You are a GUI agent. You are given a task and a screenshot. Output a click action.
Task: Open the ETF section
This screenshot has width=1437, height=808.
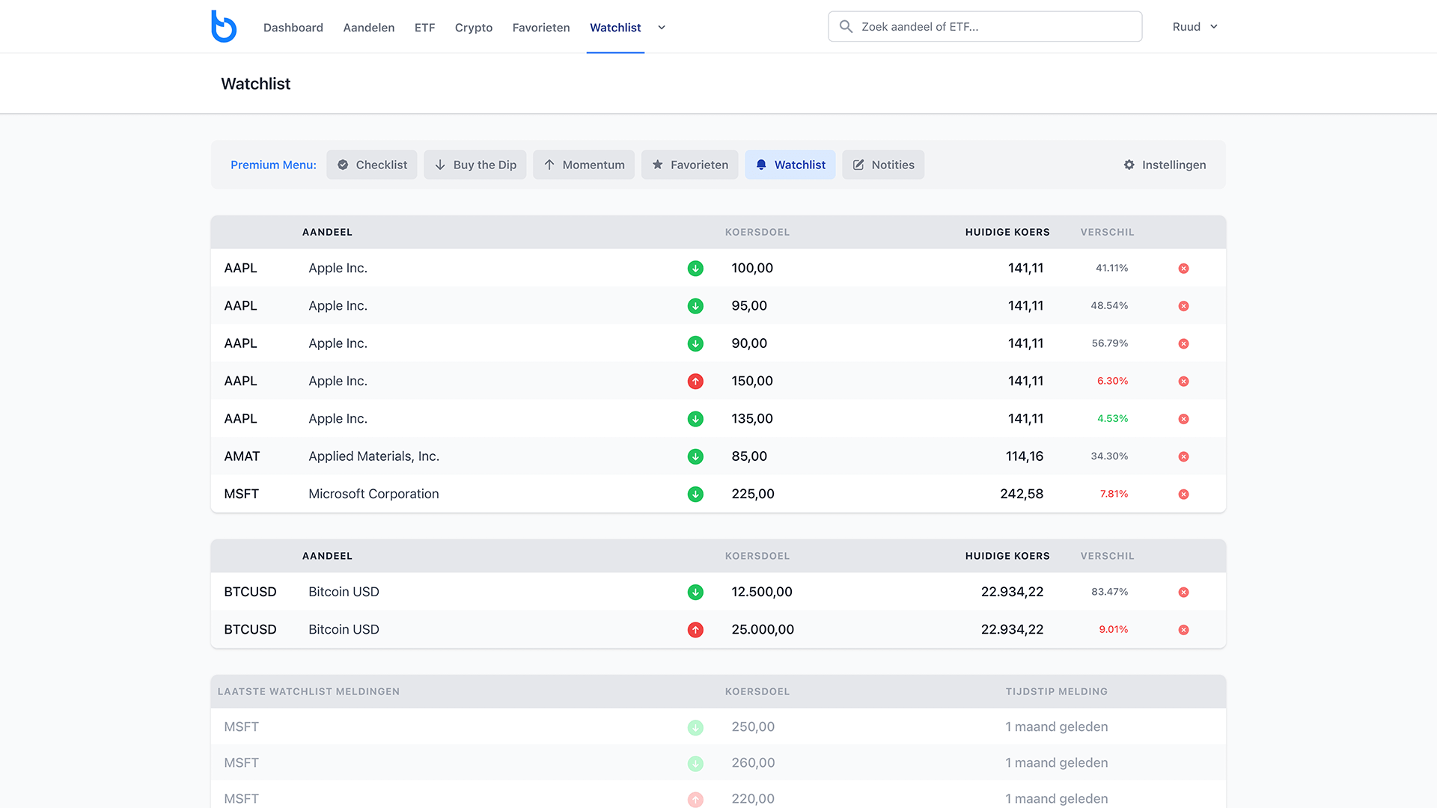(424, 28)
